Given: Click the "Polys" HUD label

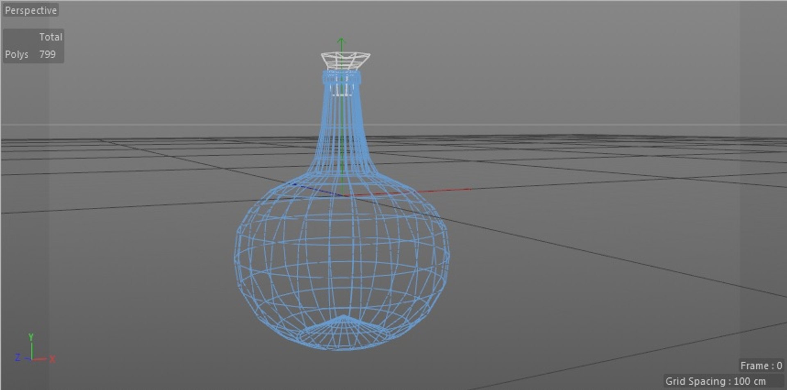Looking at the screenshot, I should coord(16,54).
